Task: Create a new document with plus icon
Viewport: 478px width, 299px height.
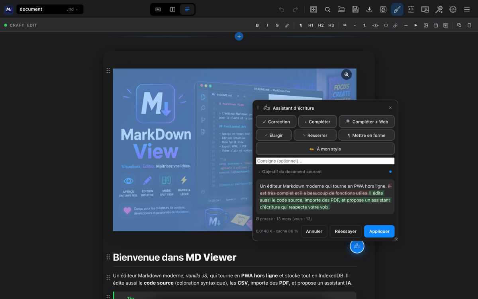Action: [313, 9]
